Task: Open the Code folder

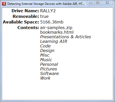Action: 45,46
